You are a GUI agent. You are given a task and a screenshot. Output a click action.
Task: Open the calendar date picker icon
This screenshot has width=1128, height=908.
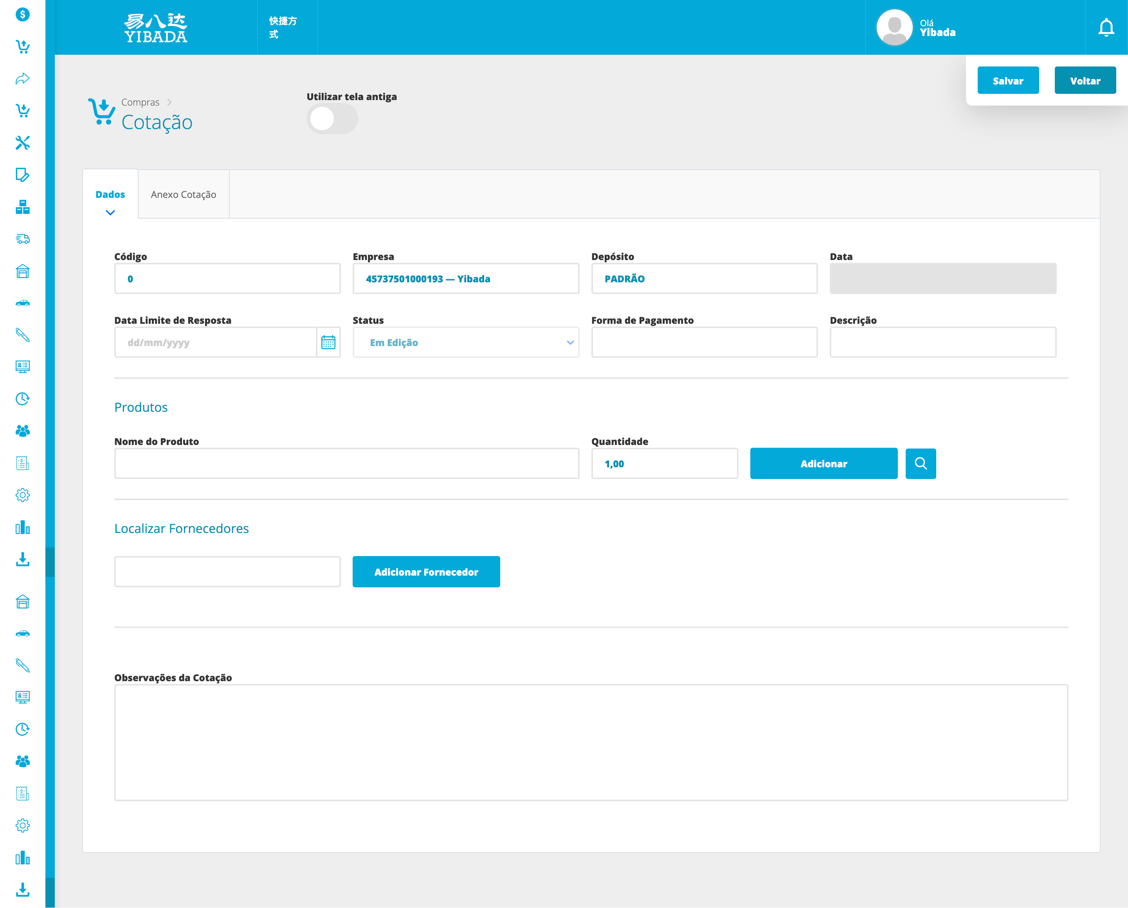coord(328,343)
